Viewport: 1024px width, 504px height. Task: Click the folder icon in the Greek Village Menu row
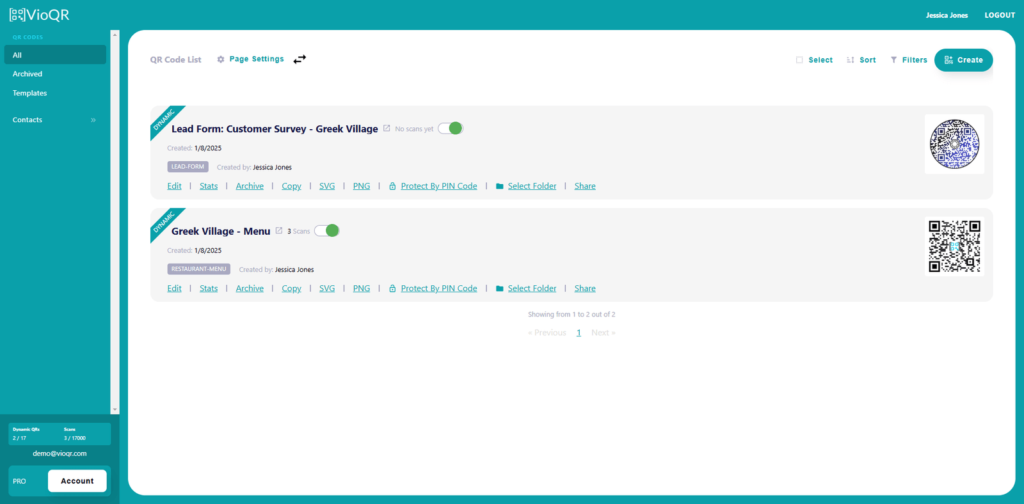point(500,288)
